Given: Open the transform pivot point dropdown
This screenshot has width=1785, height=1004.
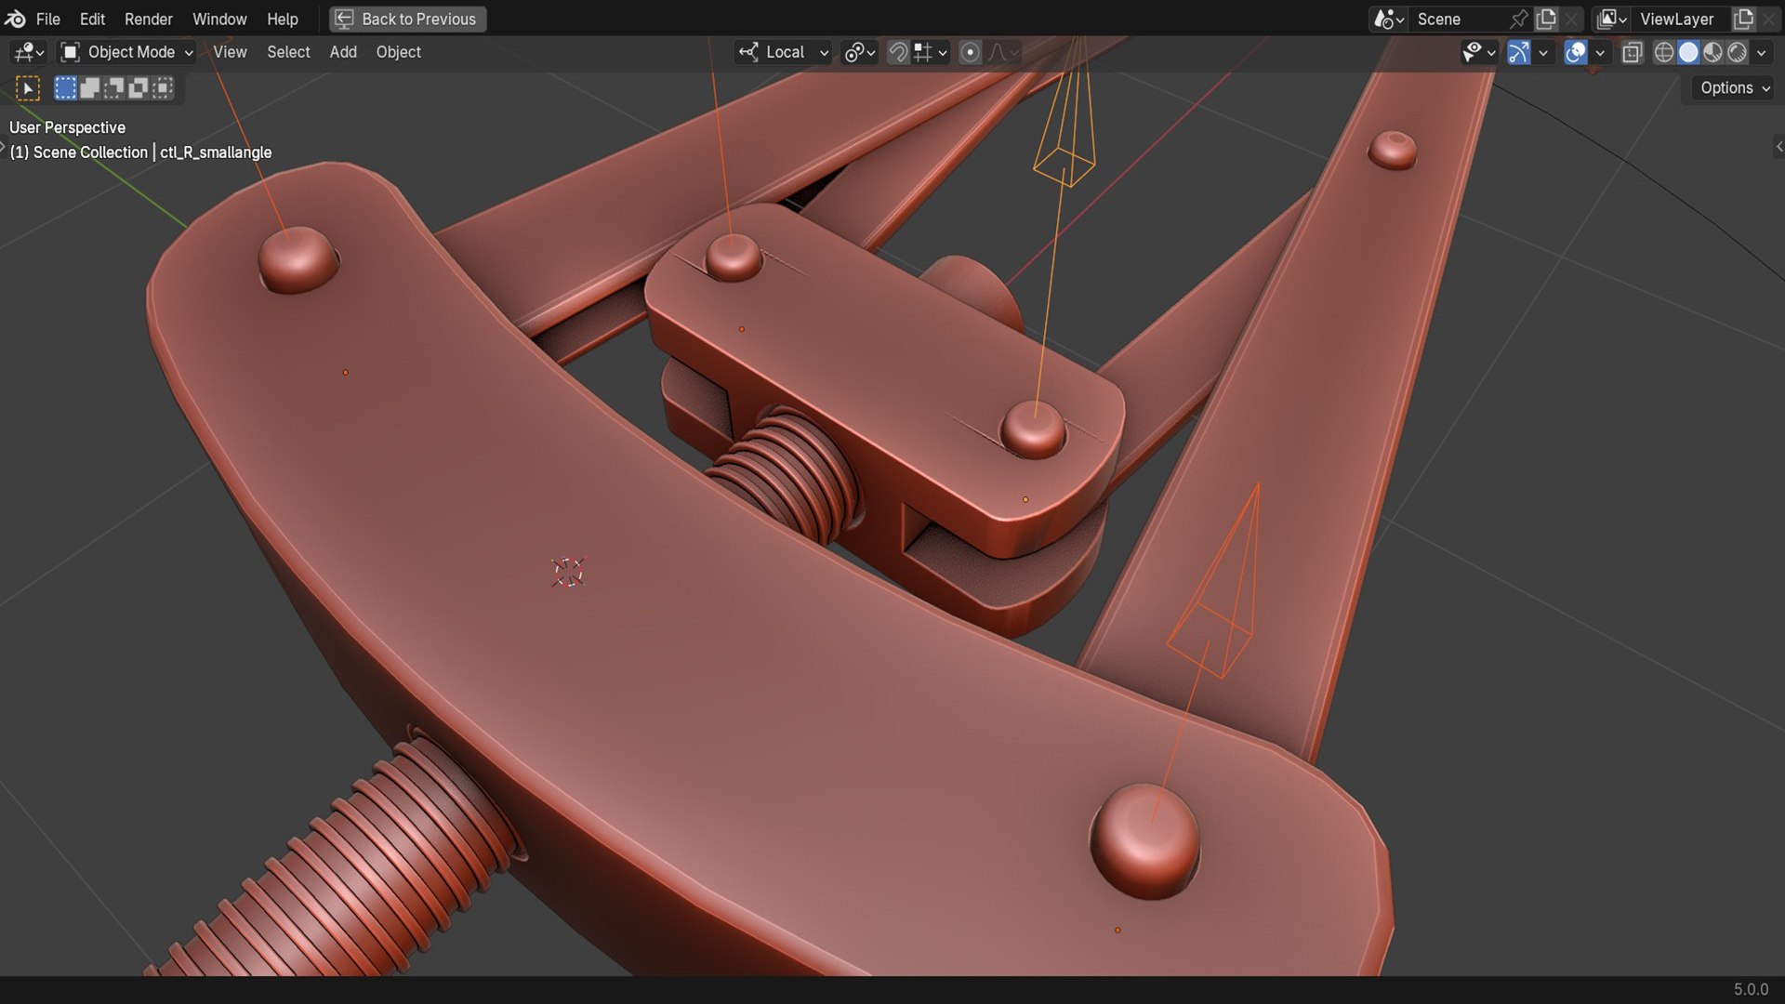Looking at the screenshot, I should pyautogui.click(x=859, y=52).
